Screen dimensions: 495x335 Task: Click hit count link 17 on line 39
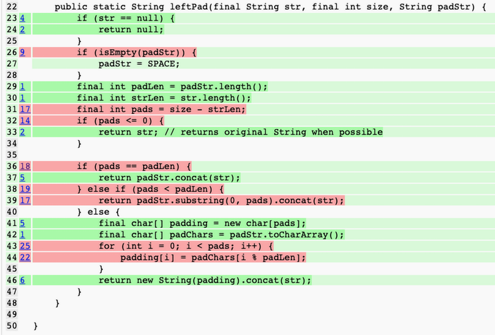click(26, 200)
